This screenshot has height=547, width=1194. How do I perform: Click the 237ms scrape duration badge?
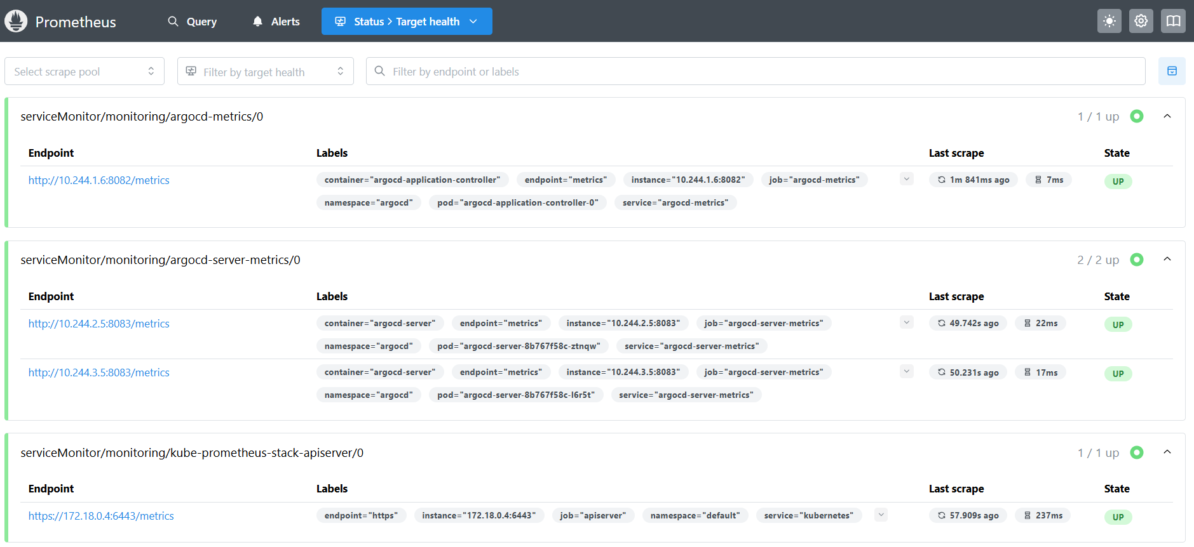[x=1043, y=515]
